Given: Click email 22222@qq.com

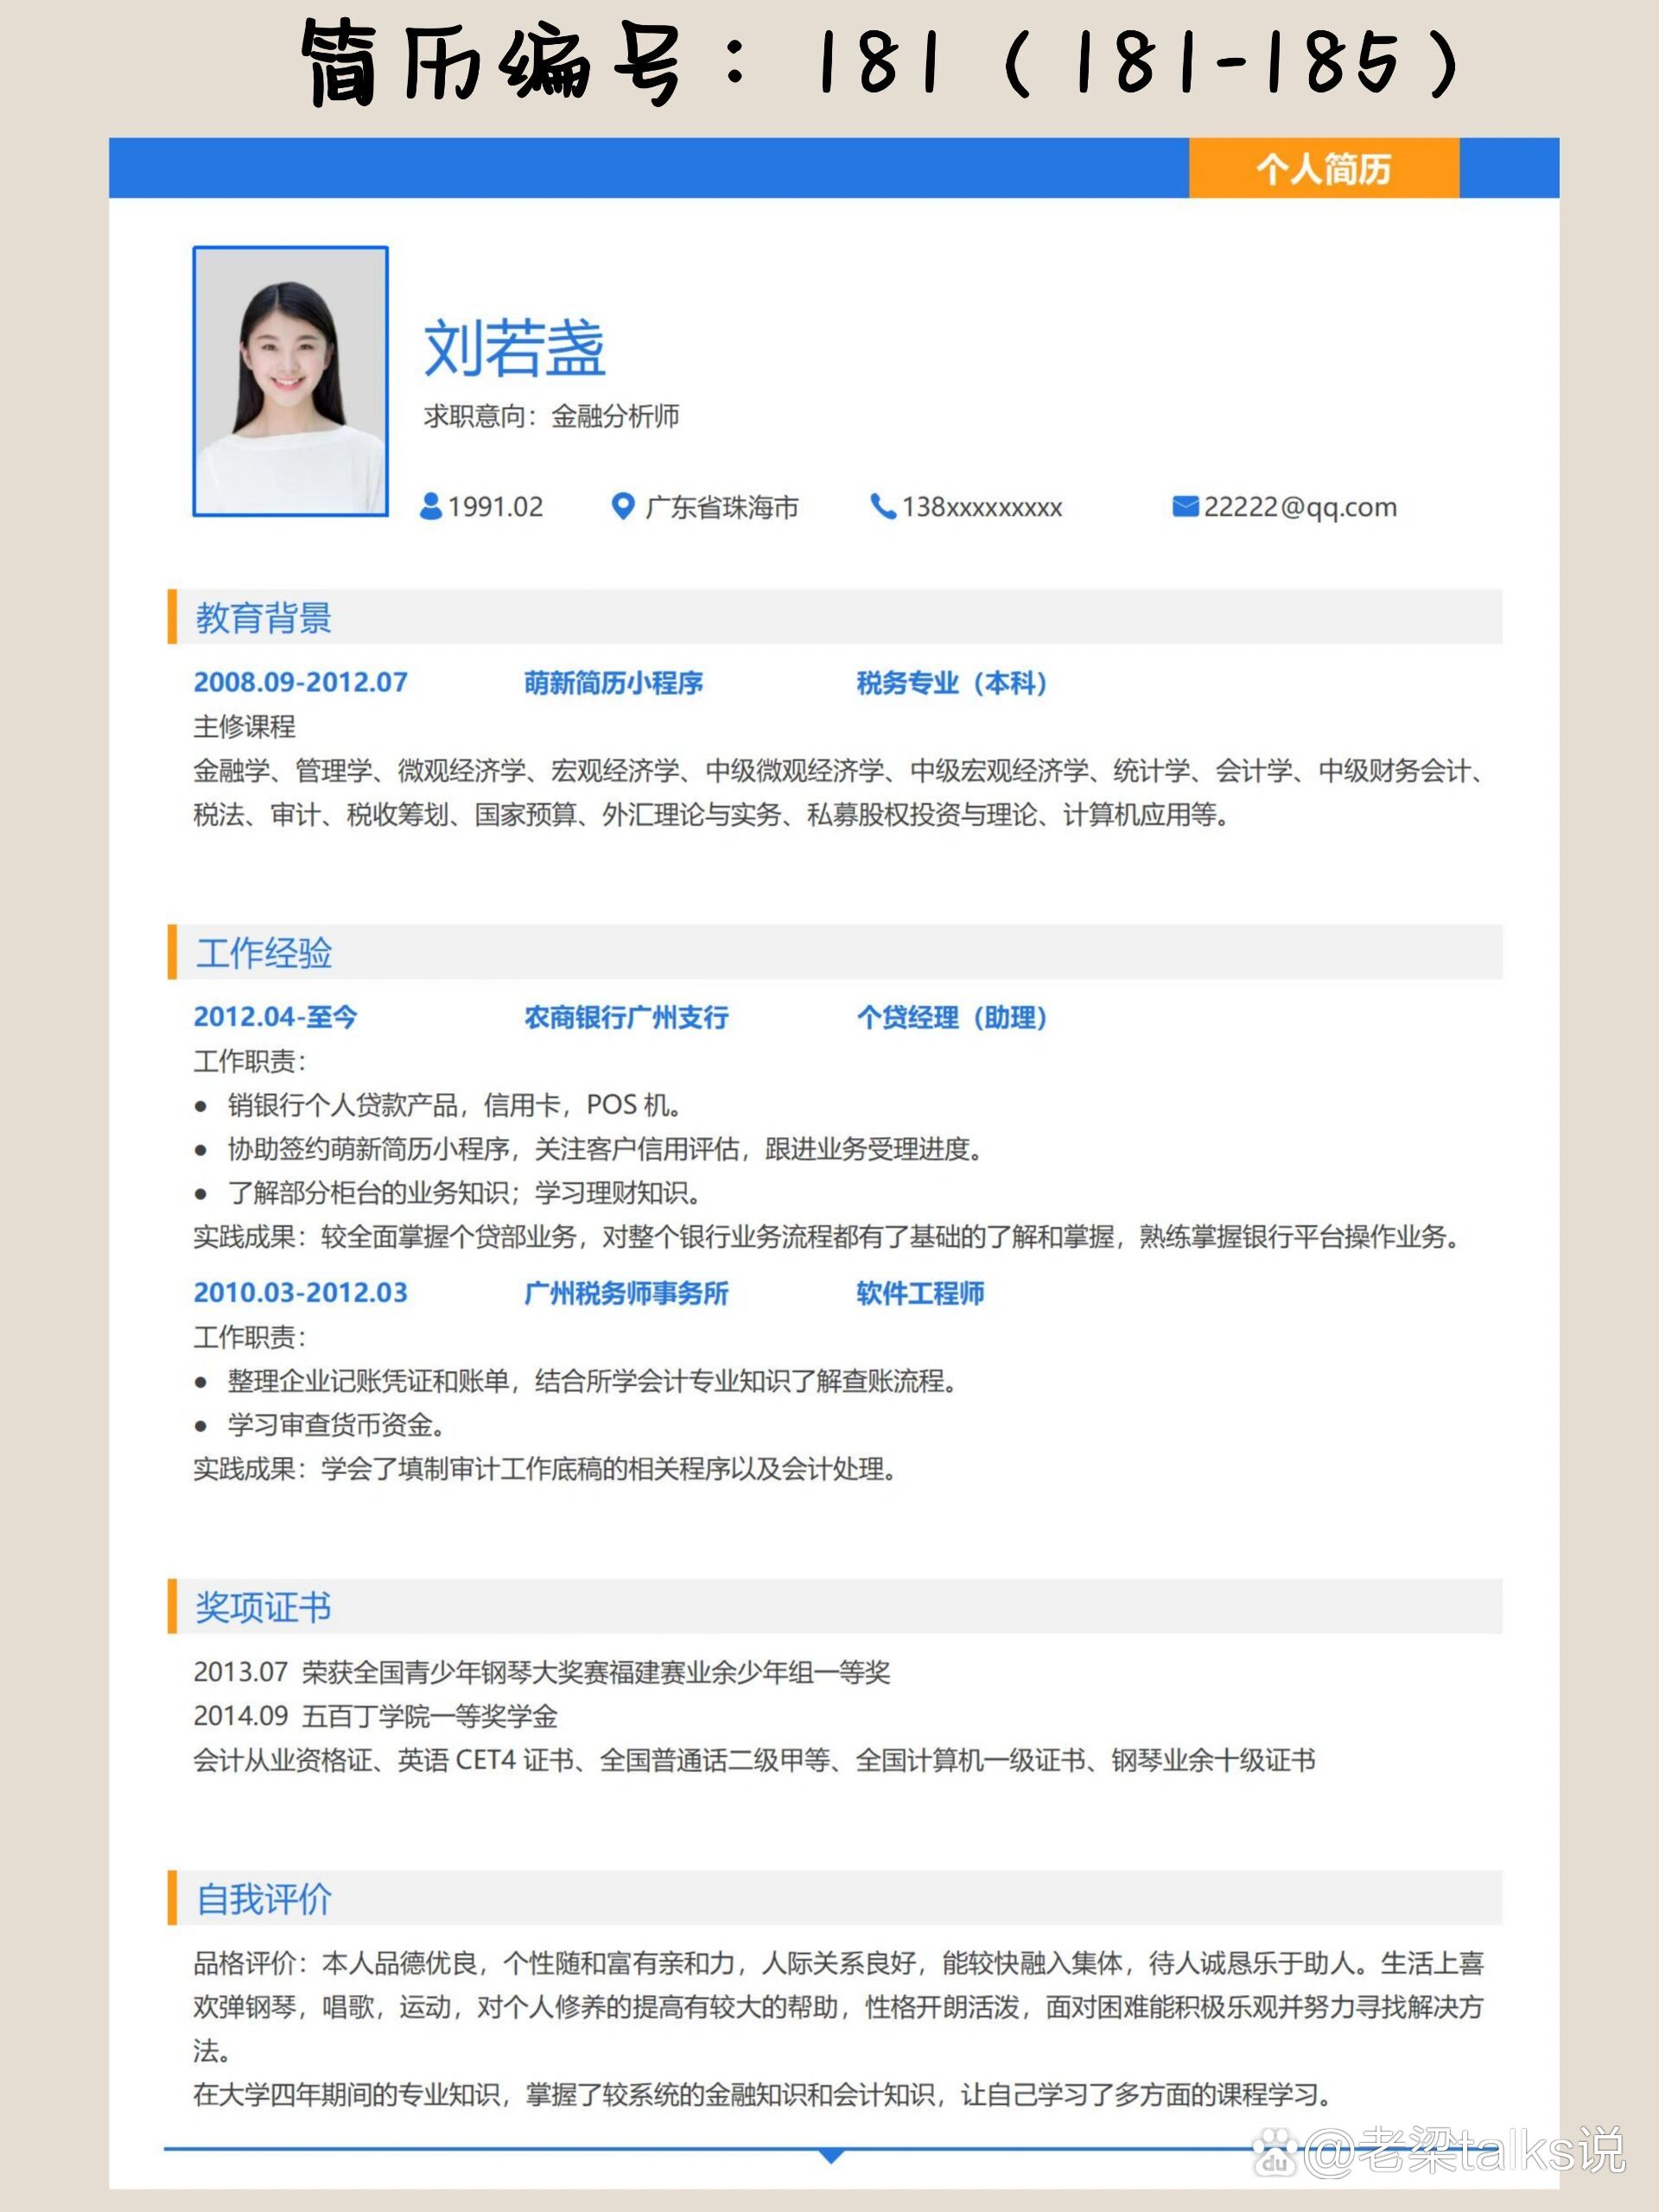Looking at the screenshot, I should click(1300, 507).
